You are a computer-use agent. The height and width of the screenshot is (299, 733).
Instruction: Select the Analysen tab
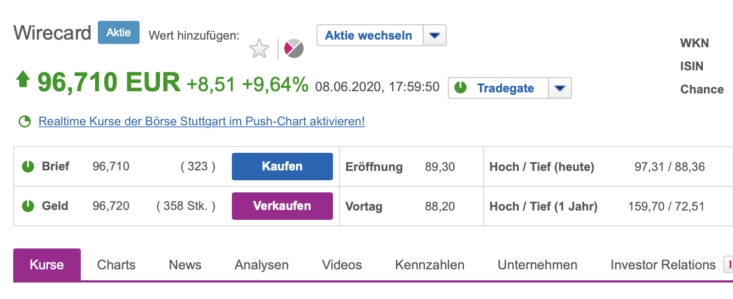[x=262, y=265]
